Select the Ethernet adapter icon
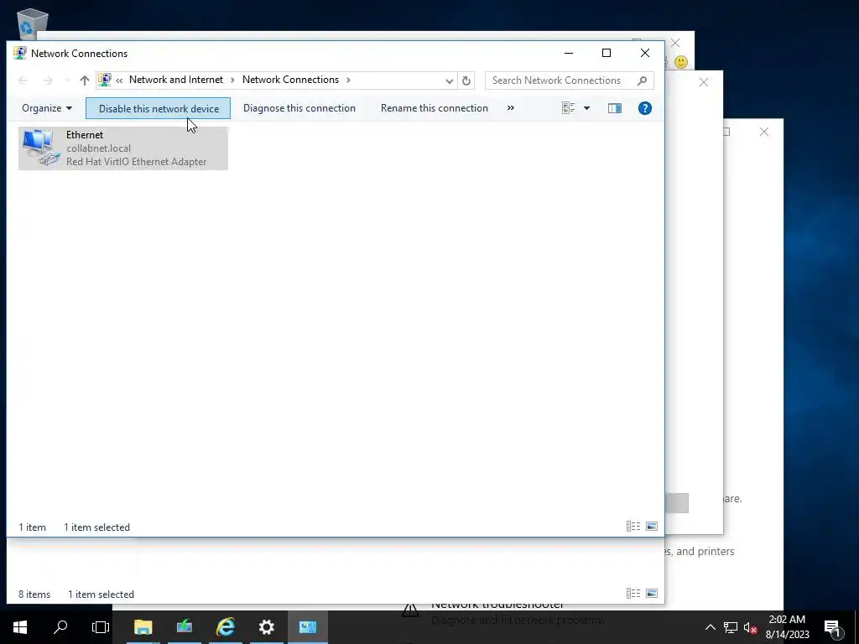The height and width of the screenshot is (644, 859). [x=41, y=148]
